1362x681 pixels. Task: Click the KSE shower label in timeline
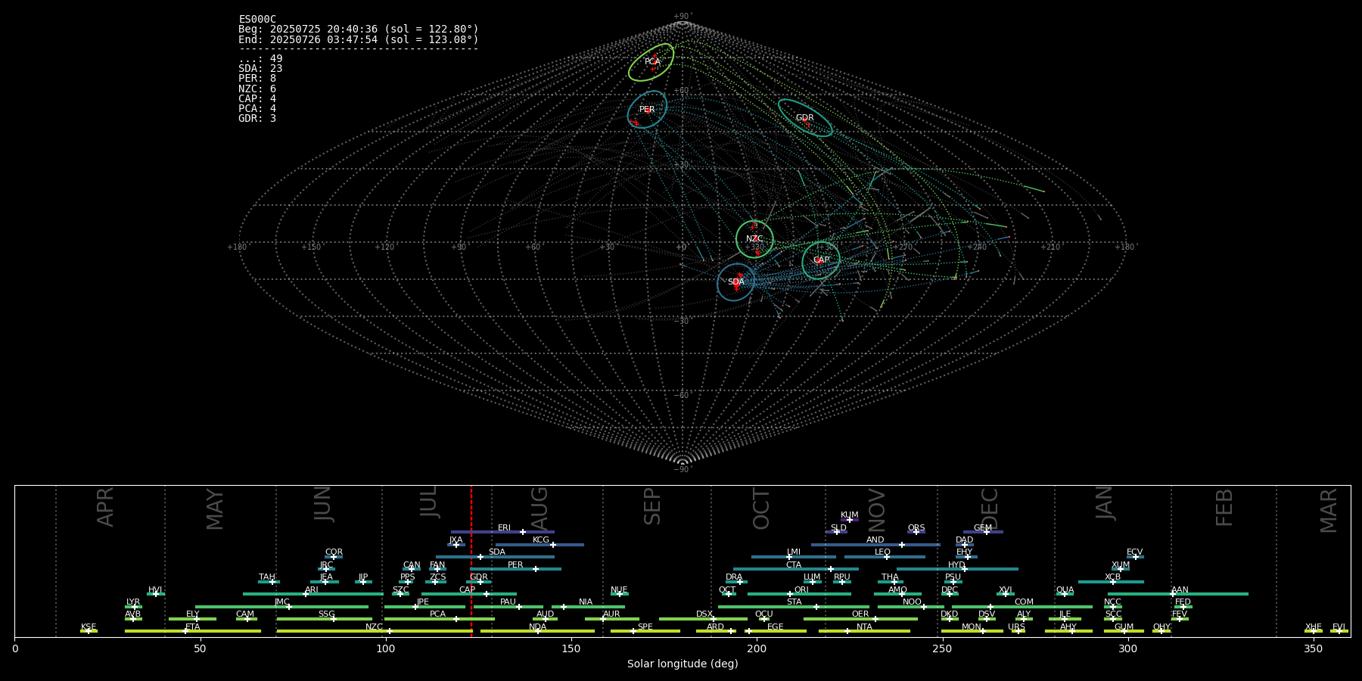89,627
